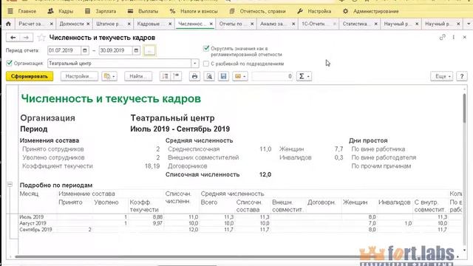This screenshot has width=473, height=266.
Task: Click start date field 01.07.2019
Action: click(x=64, y=50)
